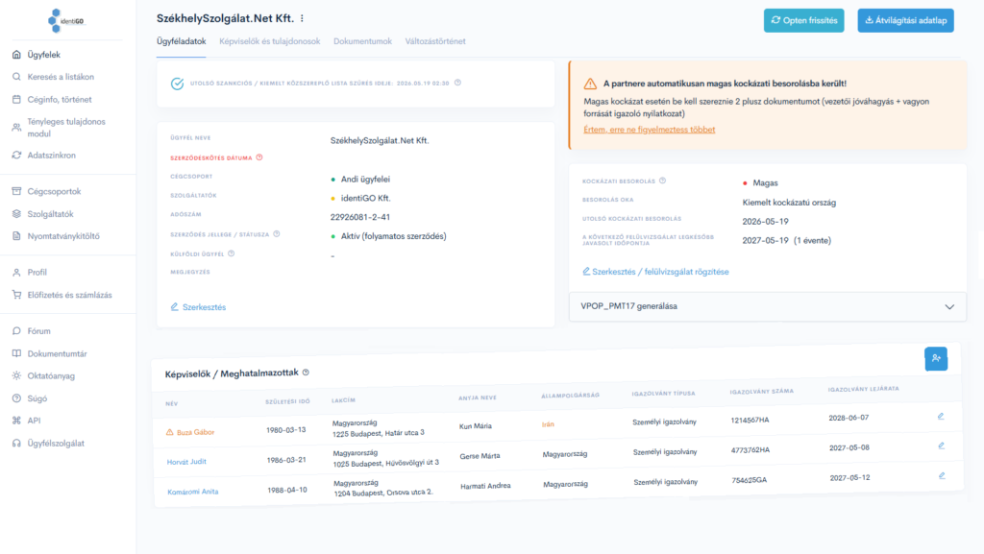Edit Horvát Judit row with pencil icon
Image resolution: width=984 pixels, height=554 pixels.
pos(942,446)
